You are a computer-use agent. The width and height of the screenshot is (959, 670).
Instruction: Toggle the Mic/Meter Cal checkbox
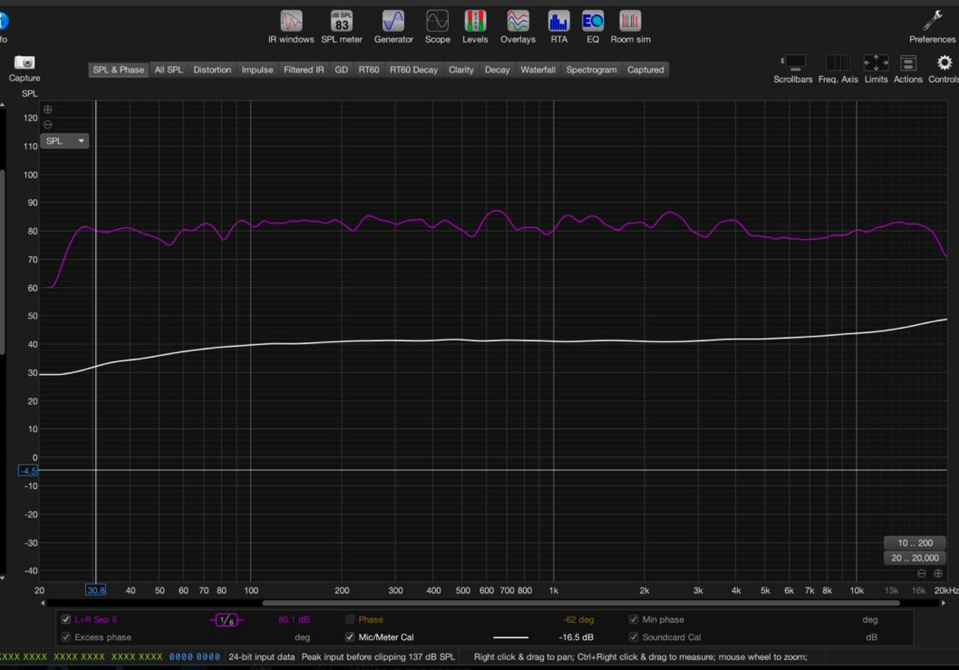pyautogui.click(x=349, y=637)
